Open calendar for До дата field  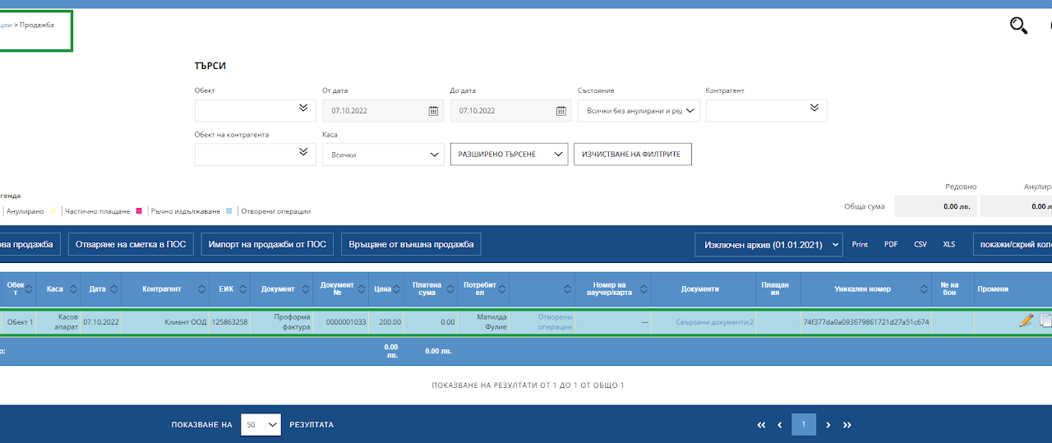click(561, 111)
